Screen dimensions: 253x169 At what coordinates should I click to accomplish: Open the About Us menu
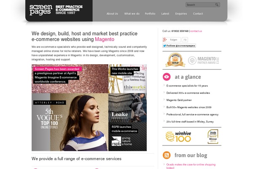pyautogui.click(x=112, y=14)
